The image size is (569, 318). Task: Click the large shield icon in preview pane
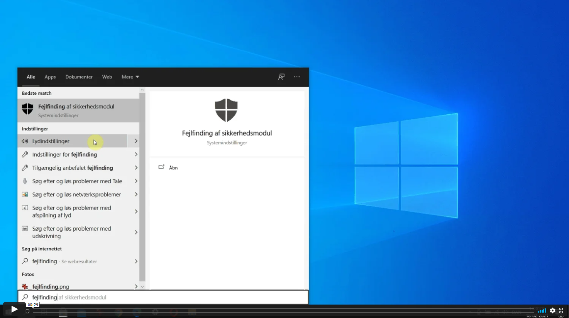[226, 110]
